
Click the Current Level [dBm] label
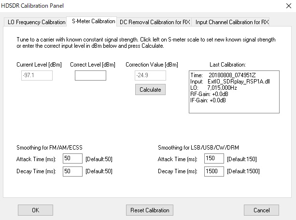coord(39,65)
